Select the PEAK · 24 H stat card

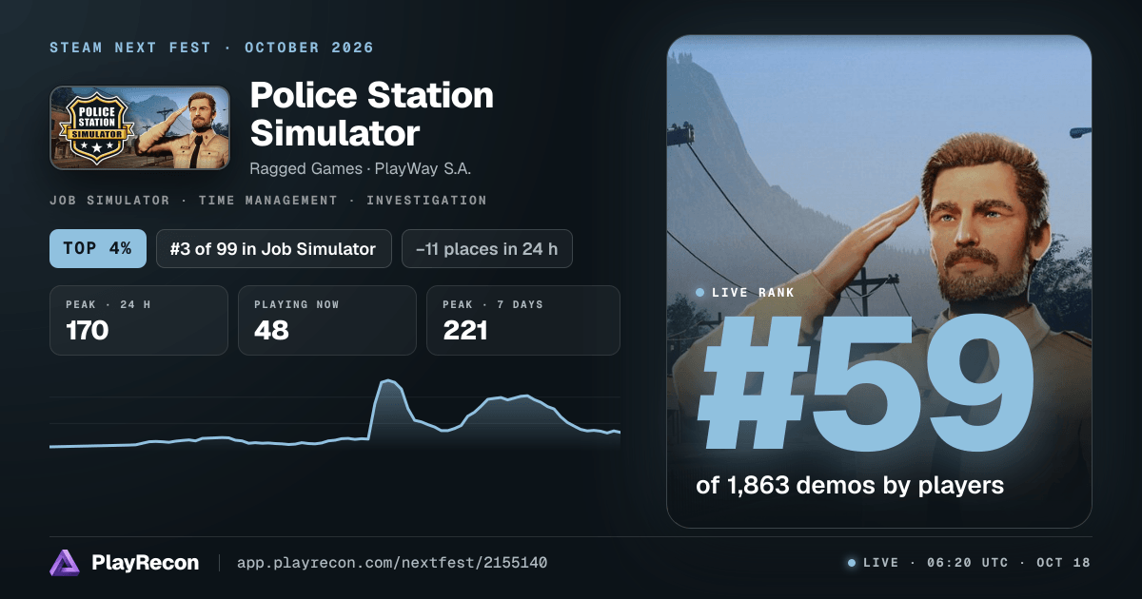[139, 320]
